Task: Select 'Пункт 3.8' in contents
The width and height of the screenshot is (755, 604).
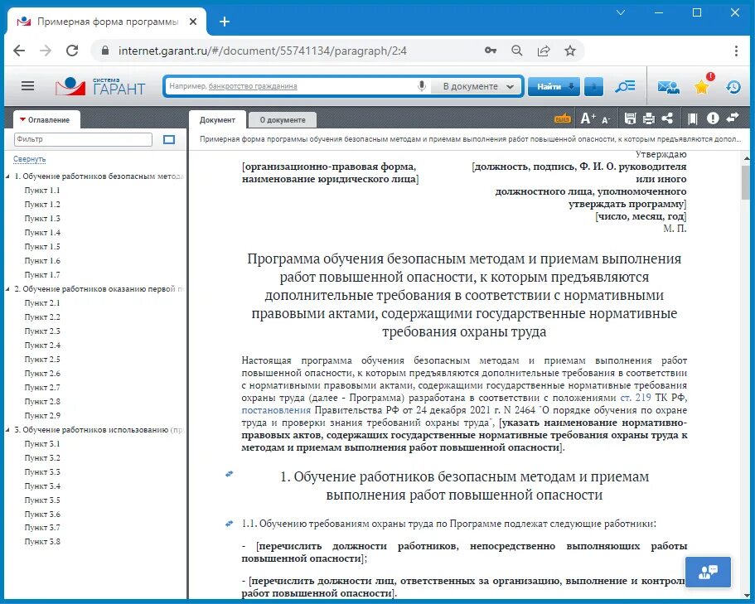Action: point(42,542)
